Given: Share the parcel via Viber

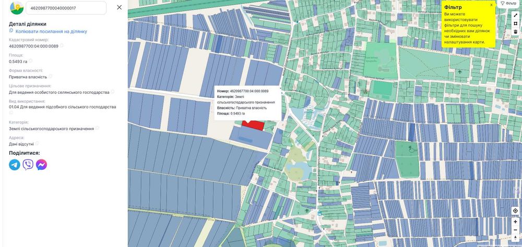Looking at the screenshot, I should click(28, 165).
